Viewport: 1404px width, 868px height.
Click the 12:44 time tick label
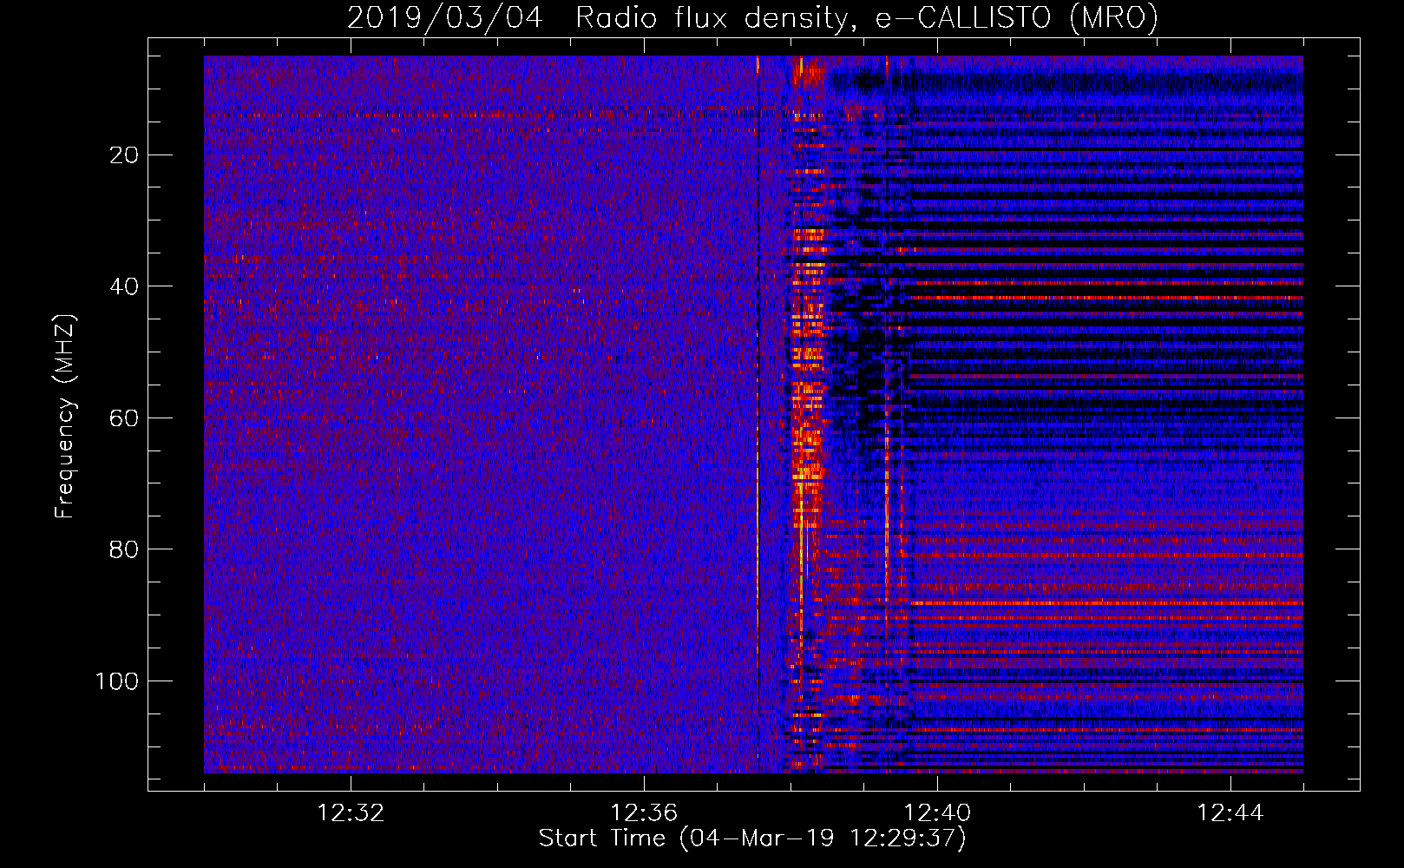[1230, 813]
